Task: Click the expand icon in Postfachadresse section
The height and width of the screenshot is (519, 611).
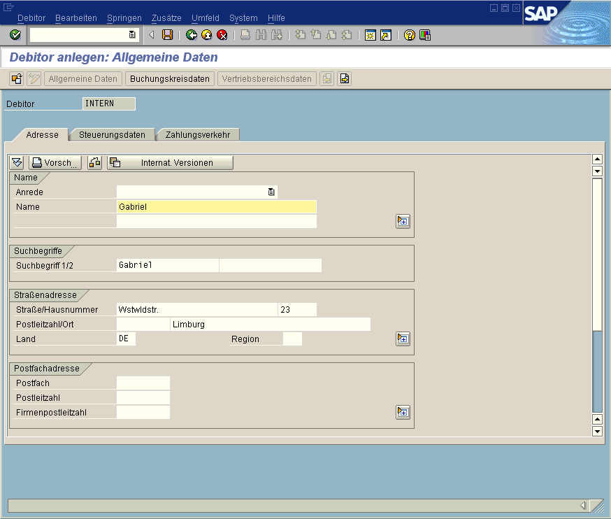Action: (403, 412)
